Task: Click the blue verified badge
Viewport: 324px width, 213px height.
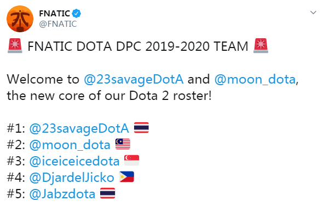Action: pos(77,14)
